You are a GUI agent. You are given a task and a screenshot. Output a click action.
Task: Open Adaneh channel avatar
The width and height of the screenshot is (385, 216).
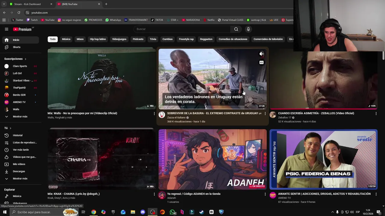click(162, 195)
